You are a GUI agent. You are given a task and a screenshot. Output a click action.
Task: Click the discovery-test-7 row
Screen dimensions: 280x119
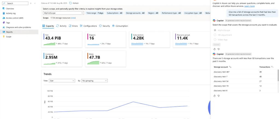[x=245, y=77]
